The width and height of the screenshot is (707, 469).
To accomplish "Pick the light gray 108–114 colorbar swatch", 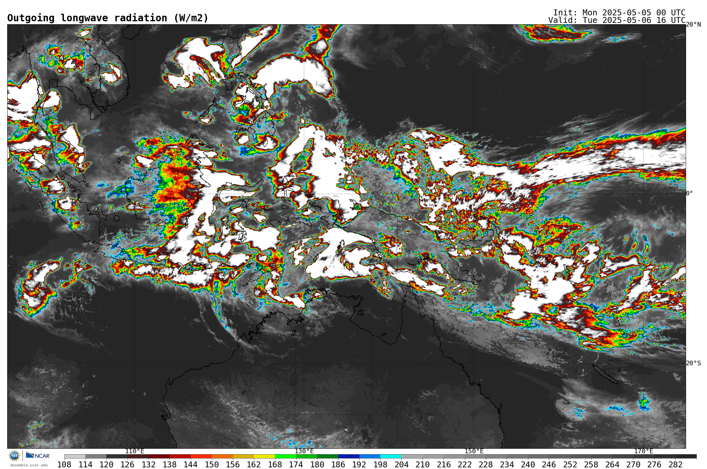I will coord(75,456).
